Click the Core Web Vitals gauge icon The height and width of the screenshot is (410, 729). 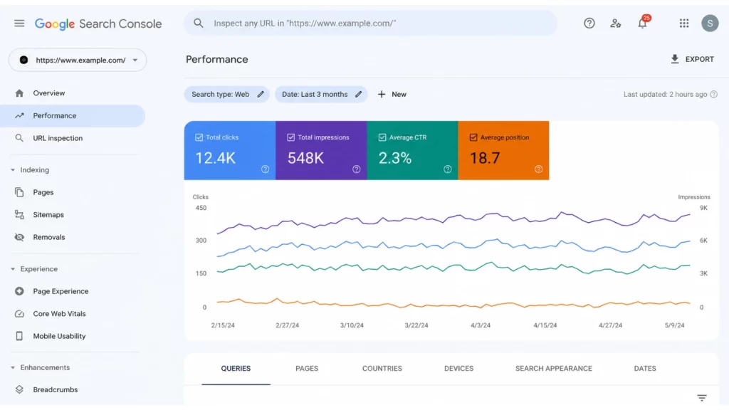click(19, 314)
